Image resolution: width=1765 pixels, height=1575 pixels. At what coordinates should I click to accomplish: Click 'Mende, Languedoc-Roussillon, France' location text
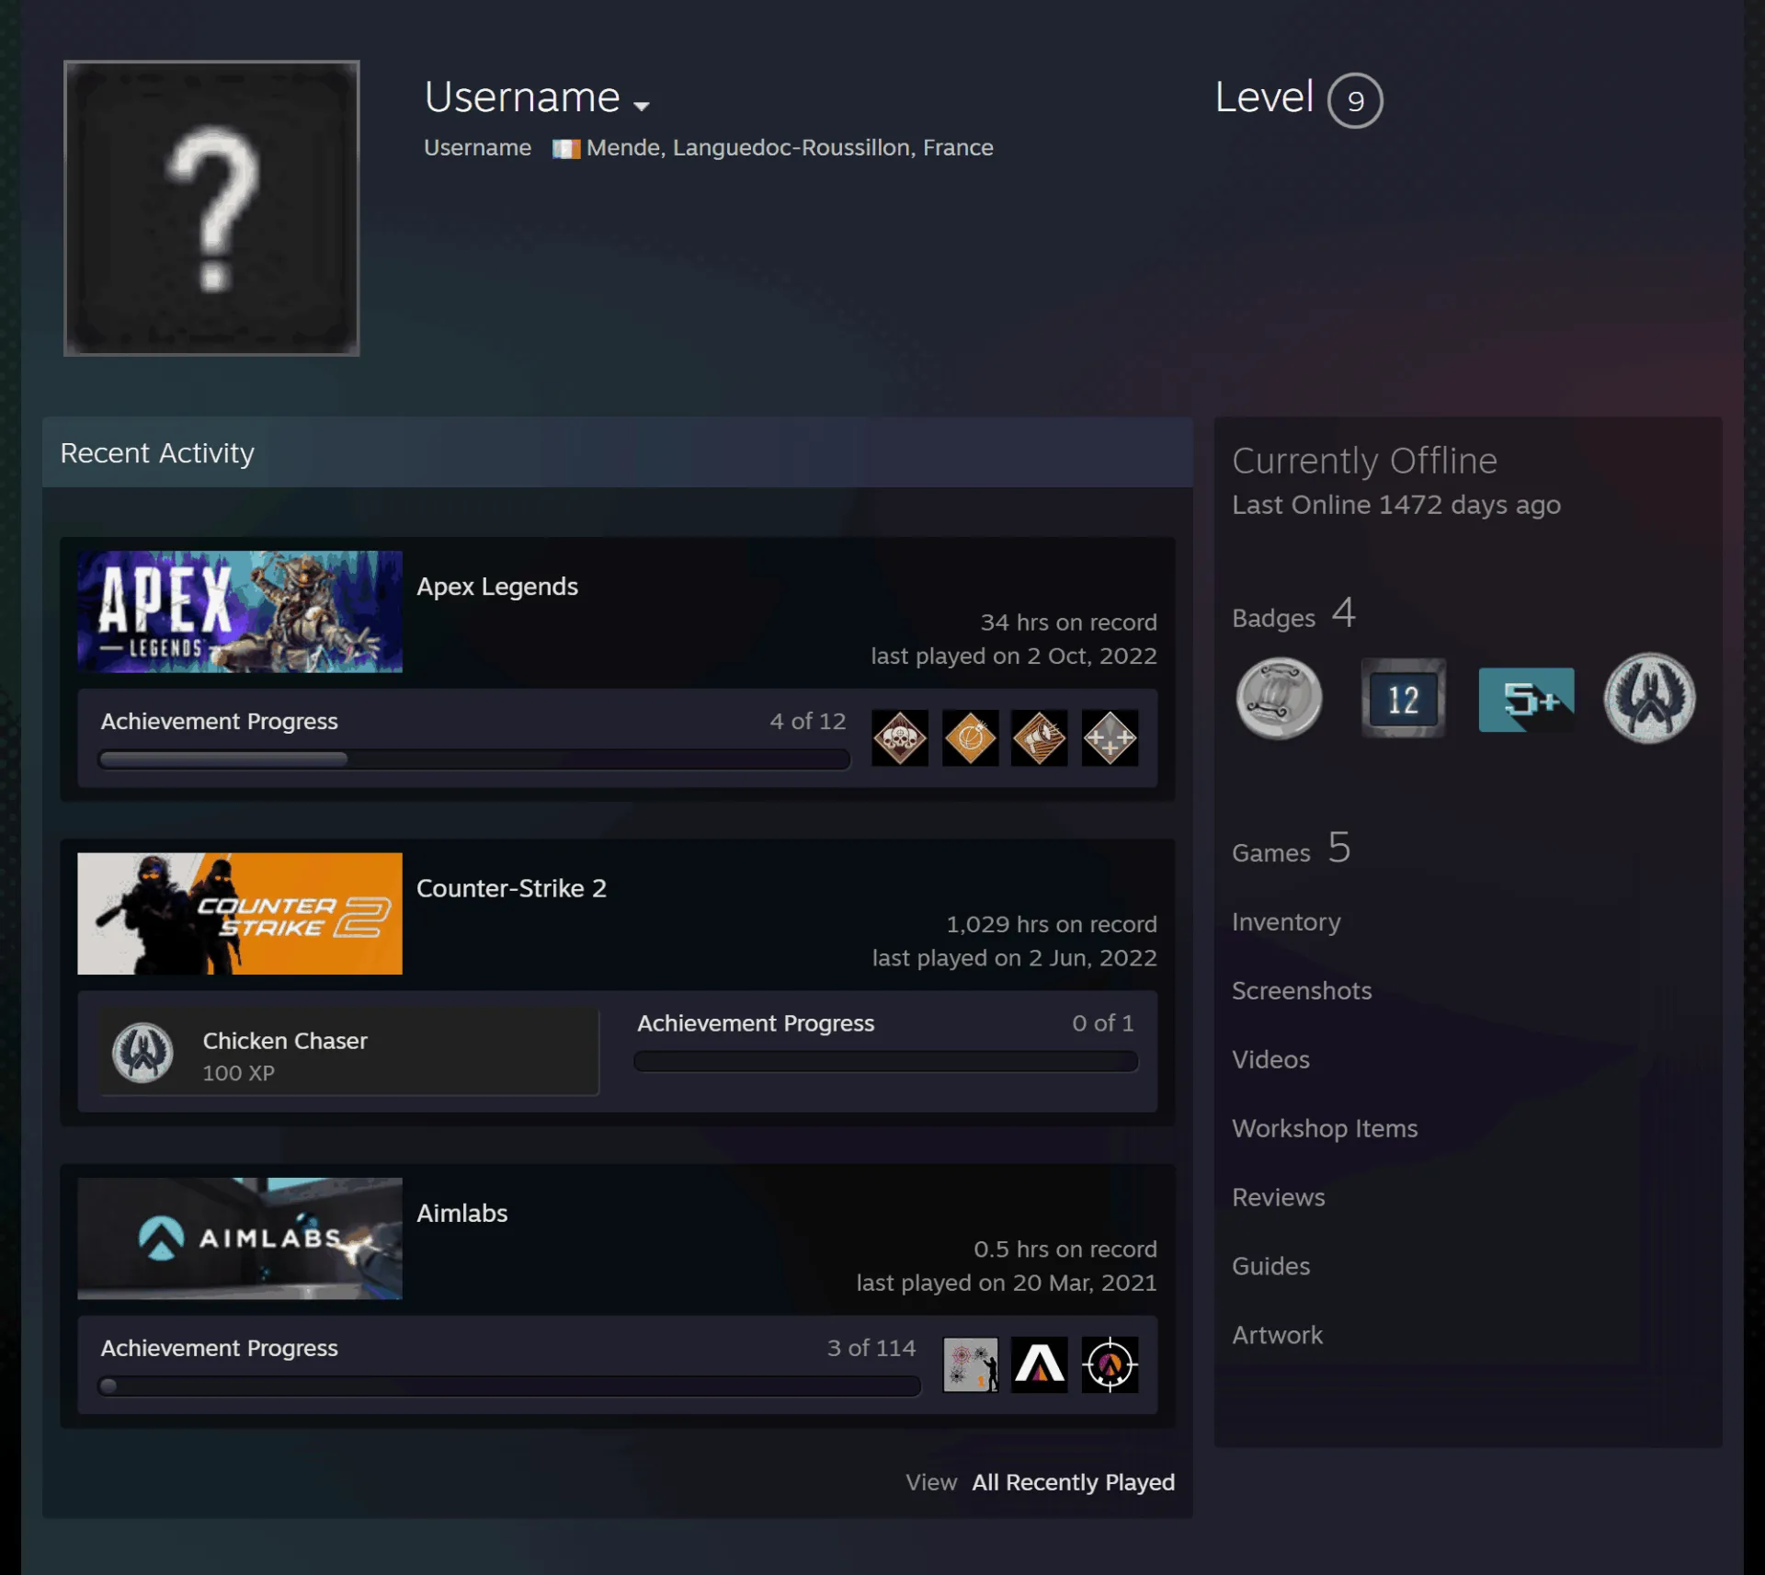[x=790, y=148]
